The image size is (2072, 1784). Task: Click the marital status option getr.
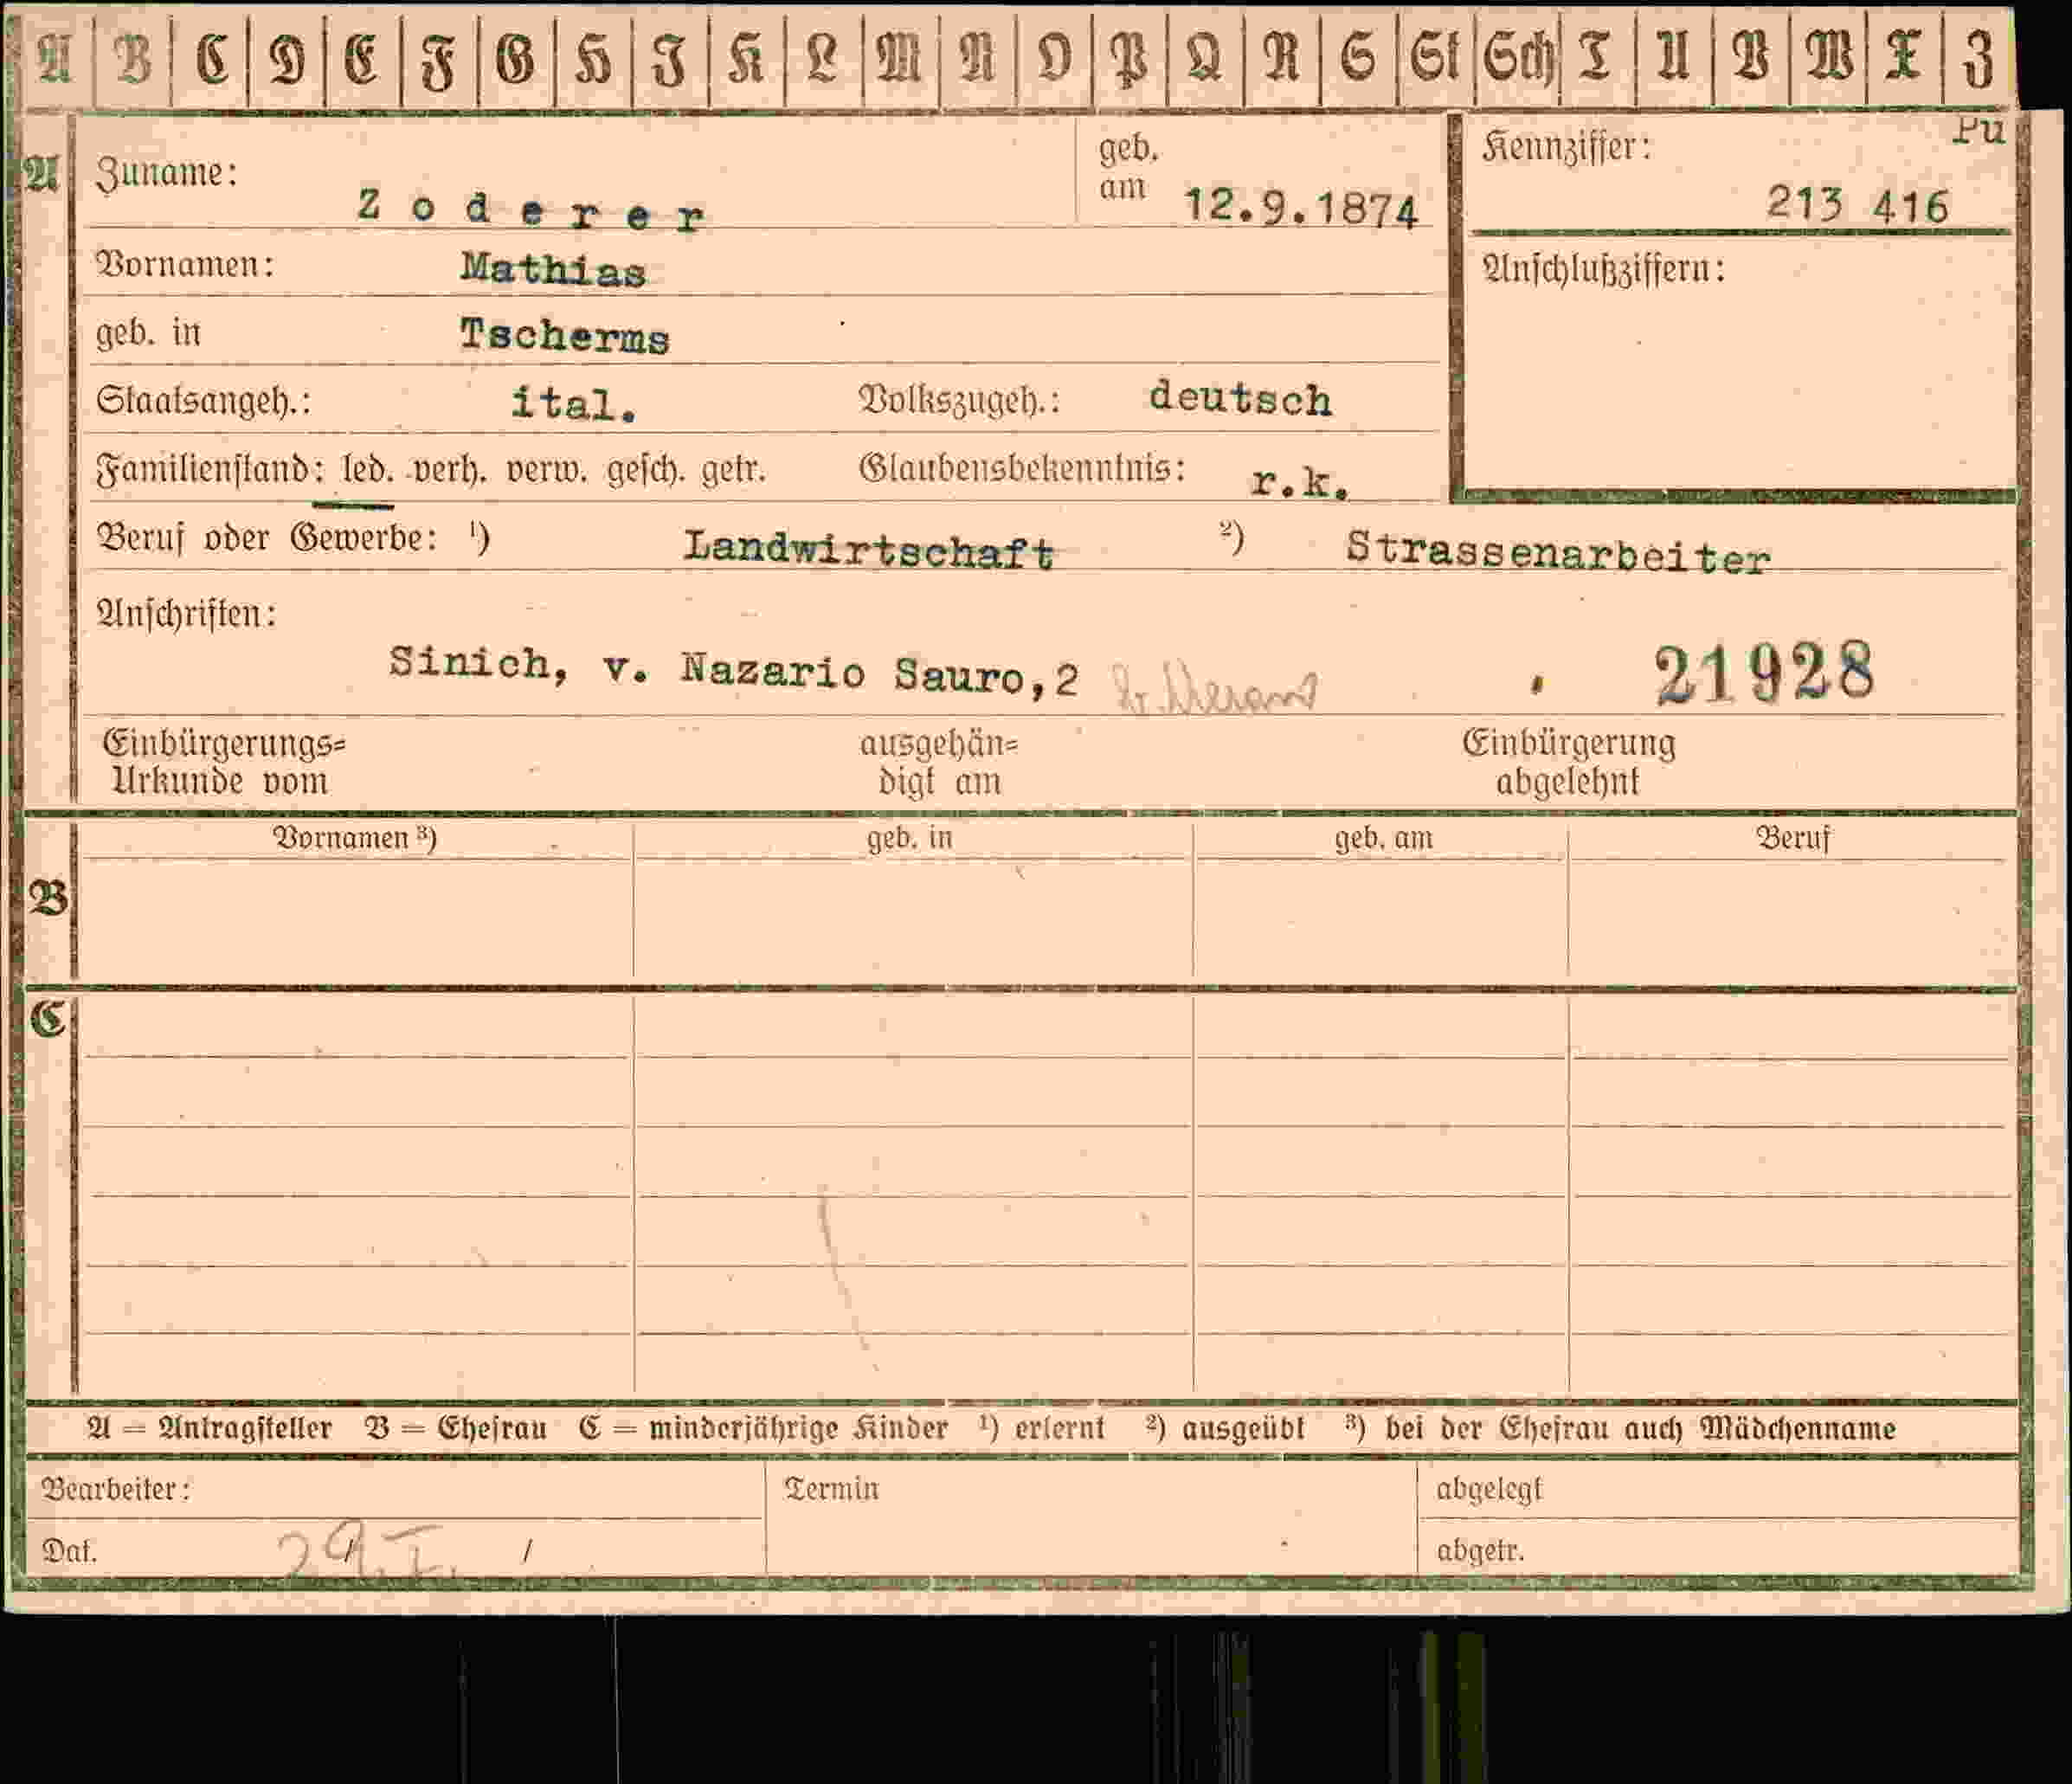(733, 471)
